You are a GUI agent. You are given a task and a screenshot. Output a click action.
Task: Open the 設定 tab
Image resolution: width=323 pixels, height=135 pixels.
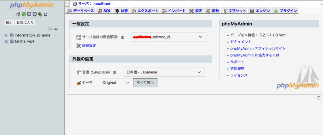(x=196, y=11)
